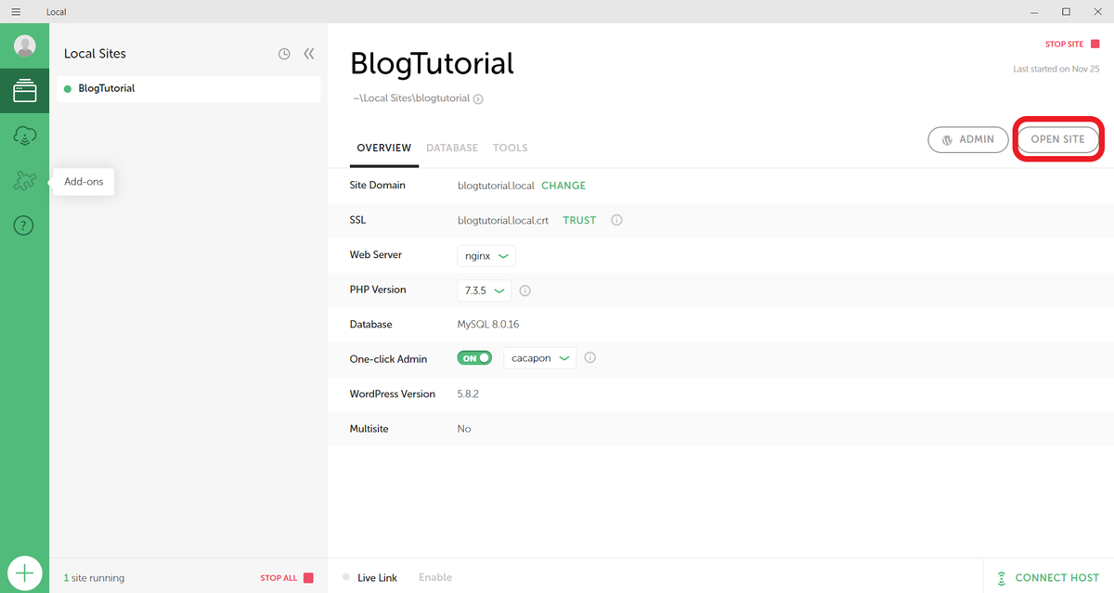Screen dimensions: 1114x593
Task: Click Change next to site domain
Action: [x=563, y=186]
